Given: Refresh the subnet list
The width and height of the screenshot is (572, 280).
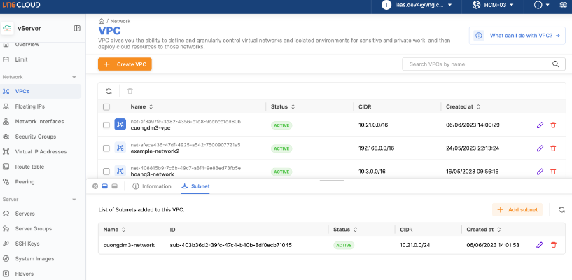Looking at the screenshot, I should point(561,209).
